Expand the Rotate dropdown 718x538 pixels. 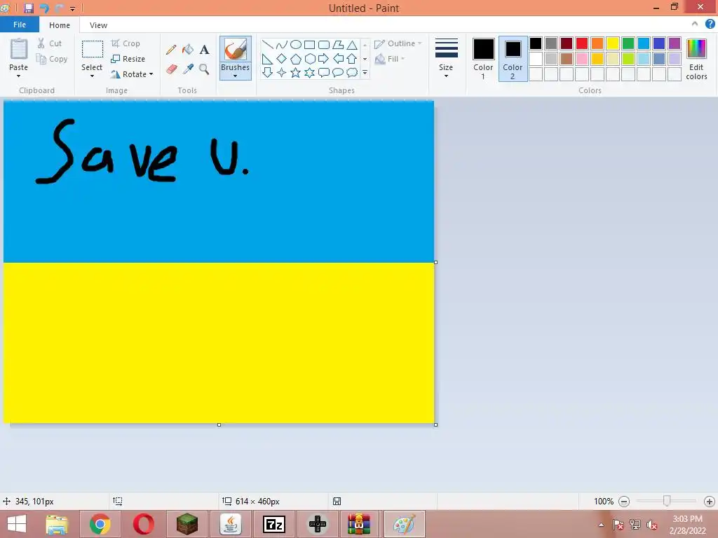coord(151,74)
